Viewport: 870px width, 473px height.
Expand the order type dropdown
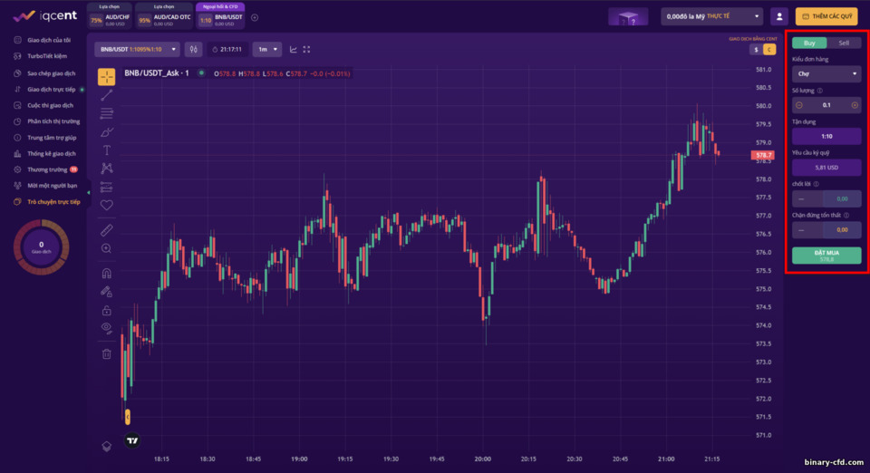pyautogui.click(x=826, y=73)
